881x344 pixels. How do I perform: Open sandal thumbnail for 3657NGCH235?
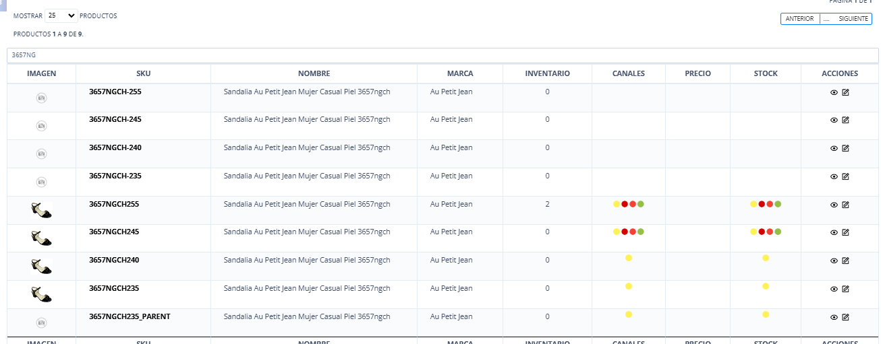point(41,294)
